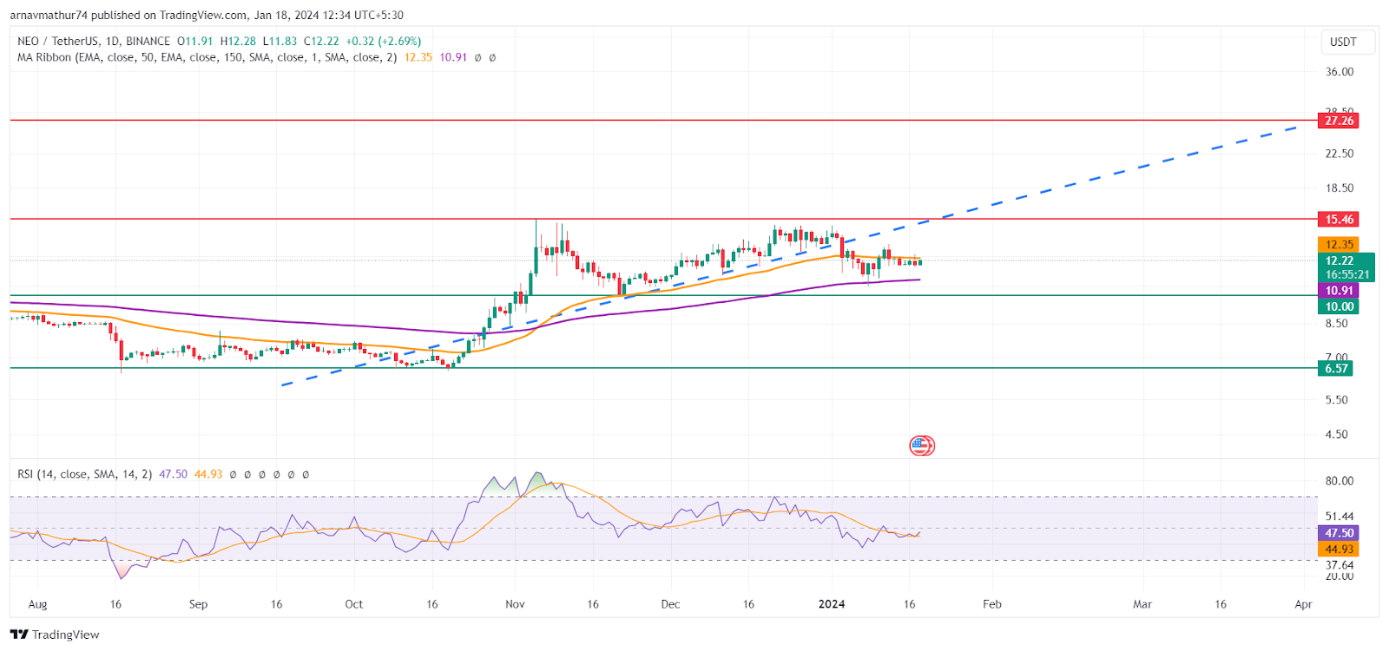Click the Dec label on time axis
1389x651 pixels.
click(670, 604)
